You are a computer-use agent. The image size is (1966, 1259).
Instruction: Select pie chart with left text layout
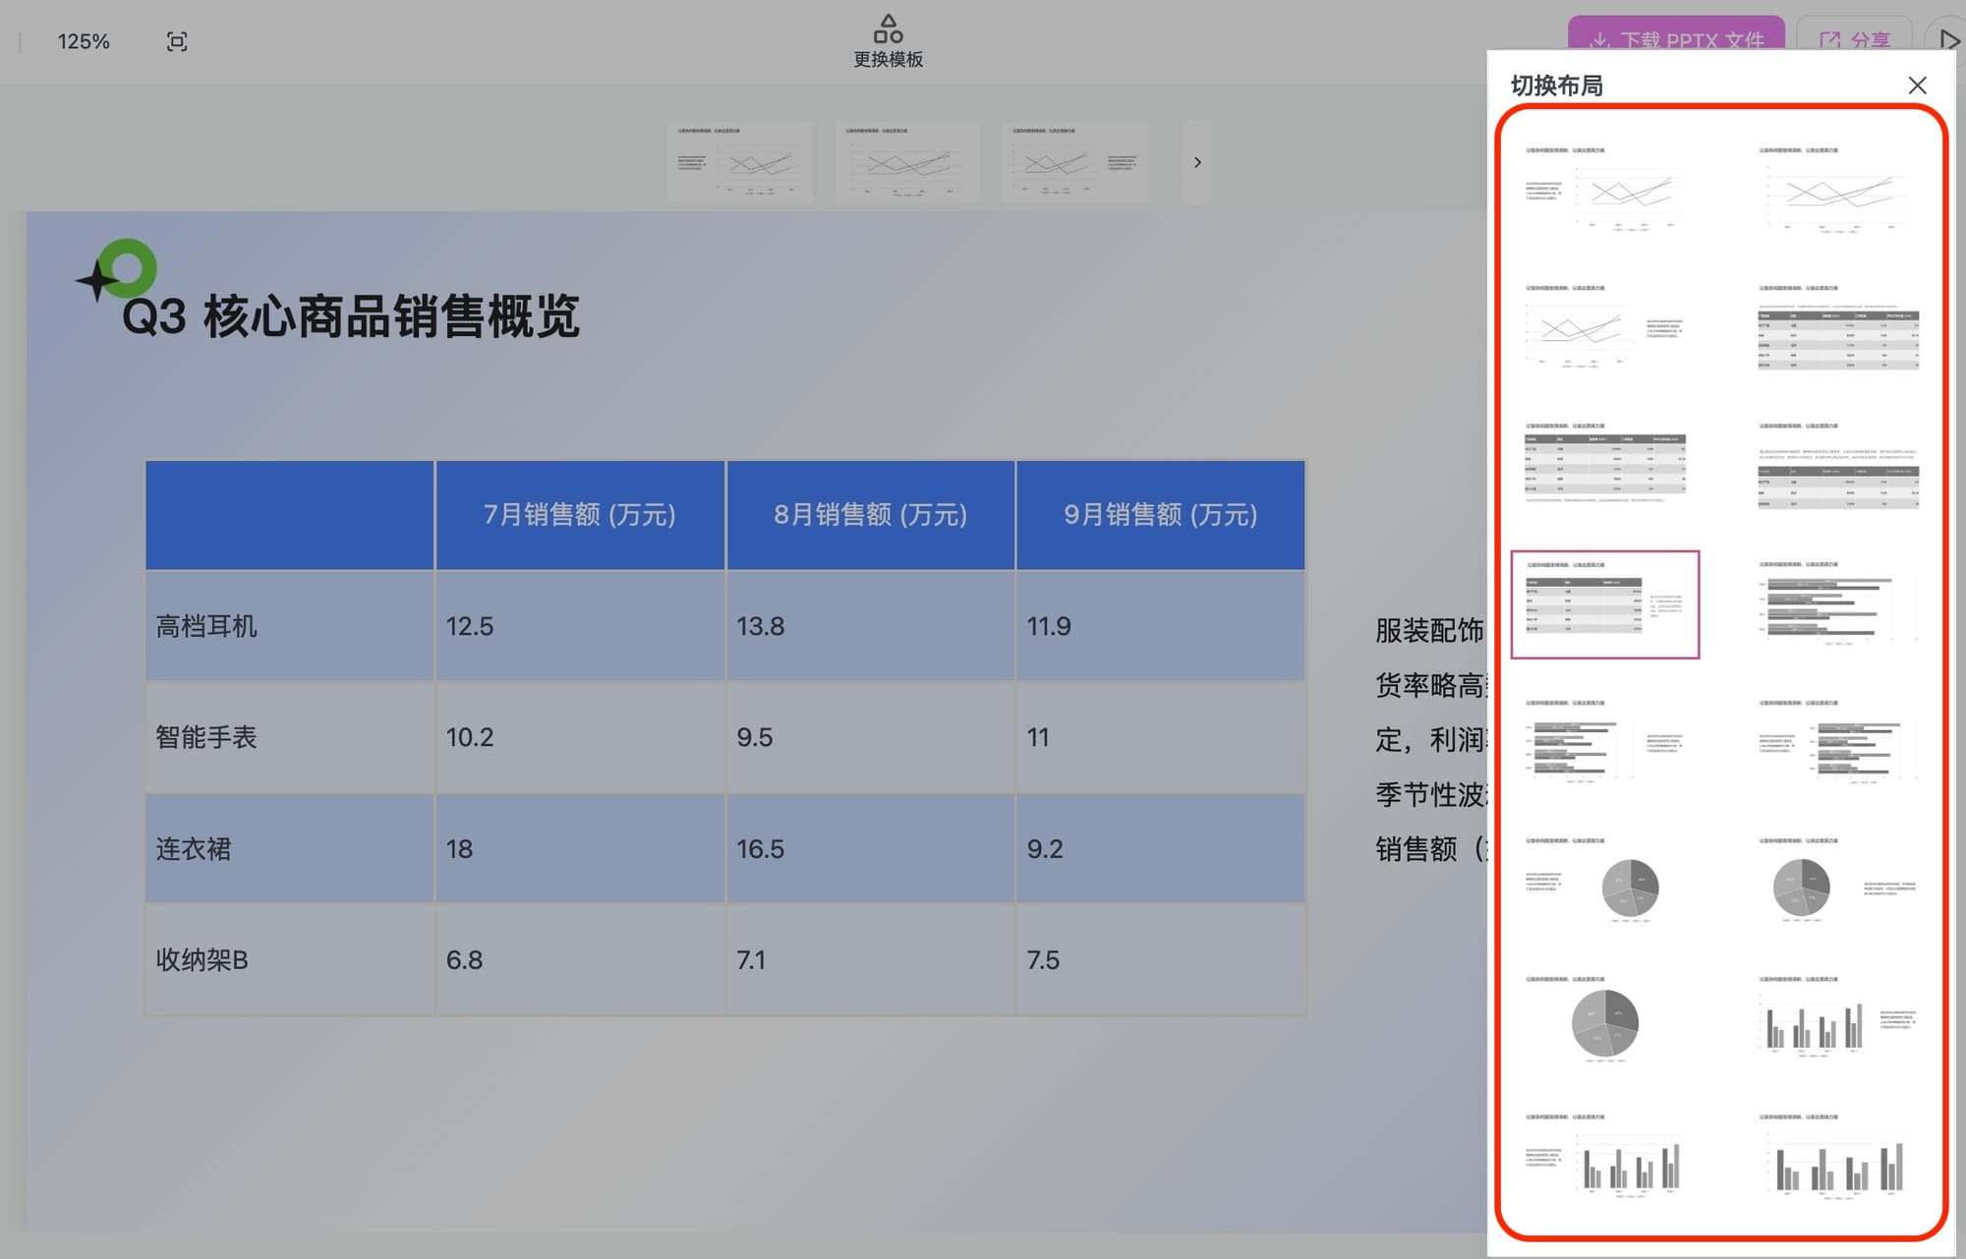(1604, 882)
